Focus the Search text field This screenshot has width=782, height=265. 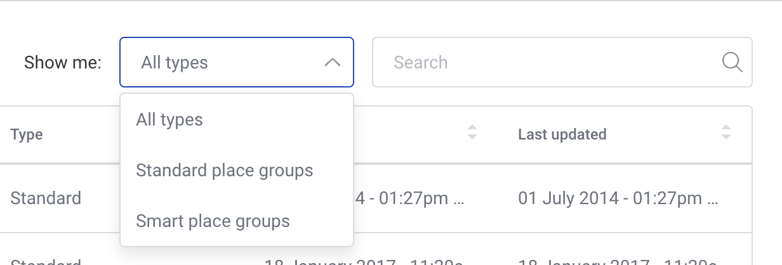coord(562,62)
